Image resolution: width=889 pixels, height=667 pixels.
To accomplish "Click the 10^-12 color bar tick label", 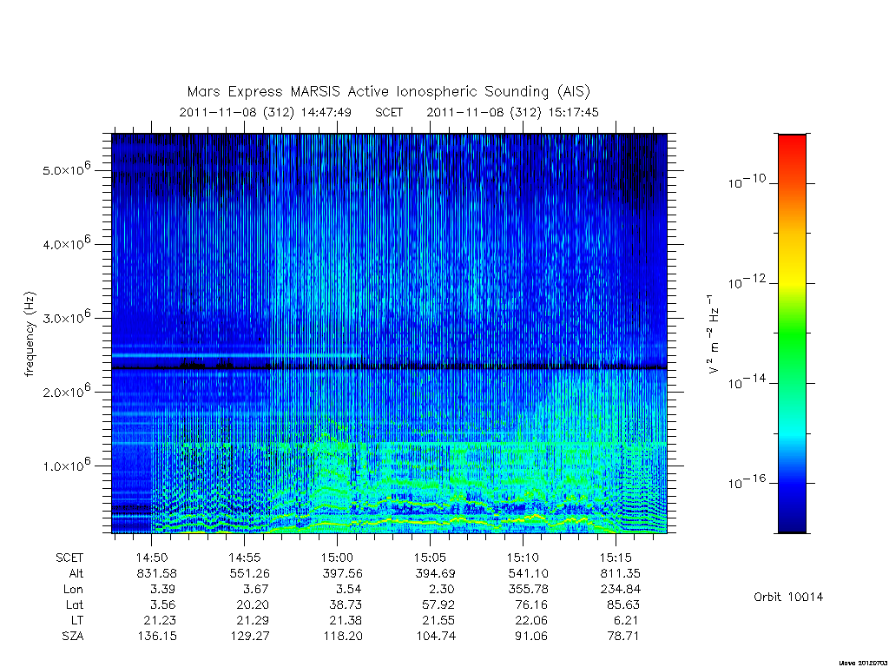I will coord(747,282).
